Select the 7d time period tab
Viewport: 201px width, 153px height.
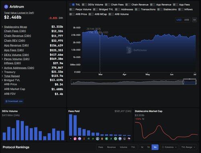pos(148,147)
